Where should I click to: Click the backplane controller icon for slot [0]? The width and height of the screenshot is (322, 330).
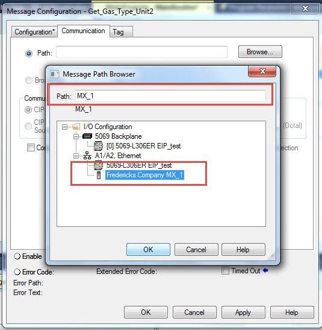click(x=98, y=146)
